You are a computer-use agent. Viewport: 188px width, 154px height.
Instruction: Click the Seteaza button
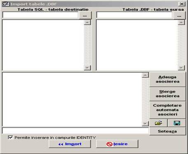click(167, 131)
